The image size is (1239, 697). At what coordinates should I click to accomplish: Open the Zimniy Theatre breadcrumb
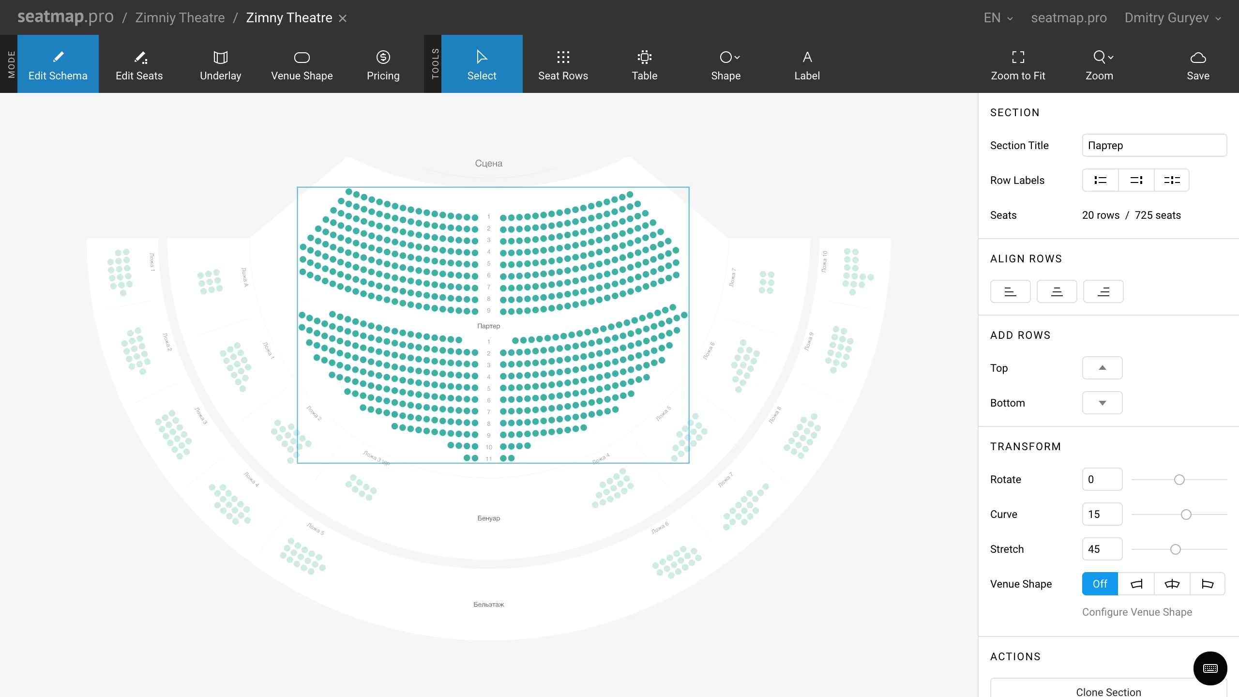coord(180,17)
